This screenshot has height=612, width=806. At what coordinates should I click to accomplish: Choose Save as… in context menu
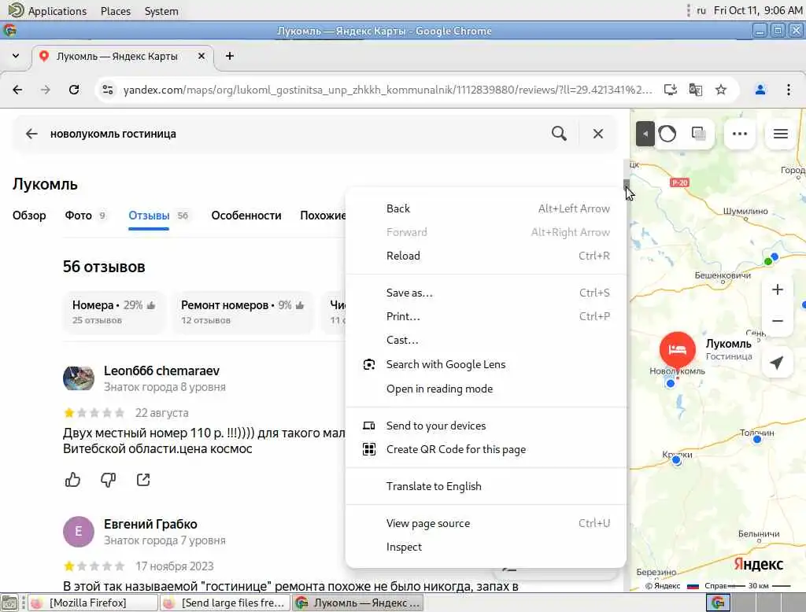[x=486, y=293]
